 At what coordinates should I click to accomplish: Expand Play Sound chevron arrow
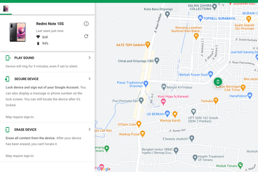tap(89, 58)
